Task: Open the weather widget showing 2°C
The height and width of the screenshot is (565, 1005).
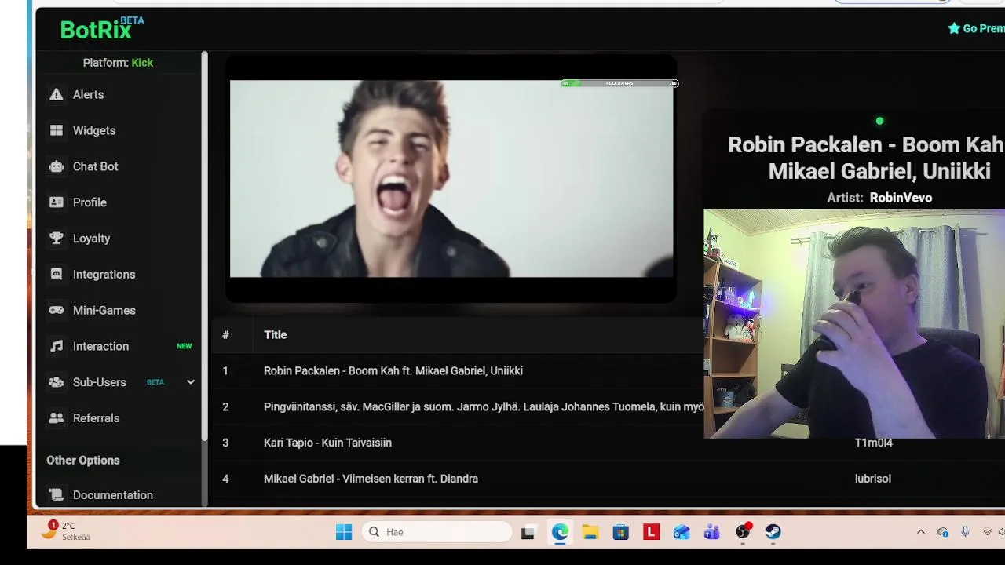Action: click(x=66, y=531)
